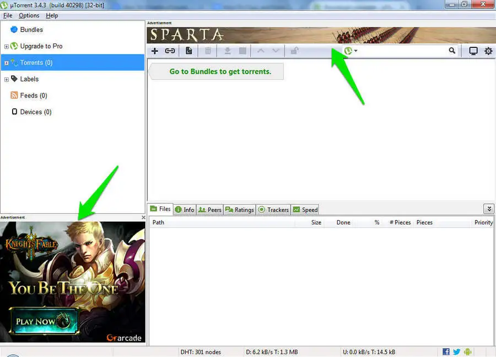This screenshot has height=357, width=496.
Task: Switch to the Ratings tab
Action: pyautogui.click(x=240, y=210)
